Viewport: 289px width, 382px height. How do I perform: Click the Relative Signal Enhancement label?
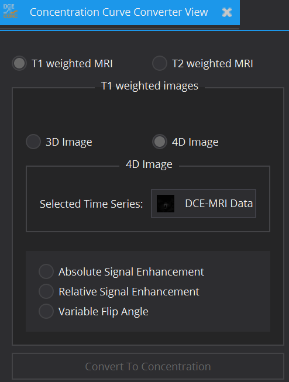pyautogui.click(x=129, y=292)
